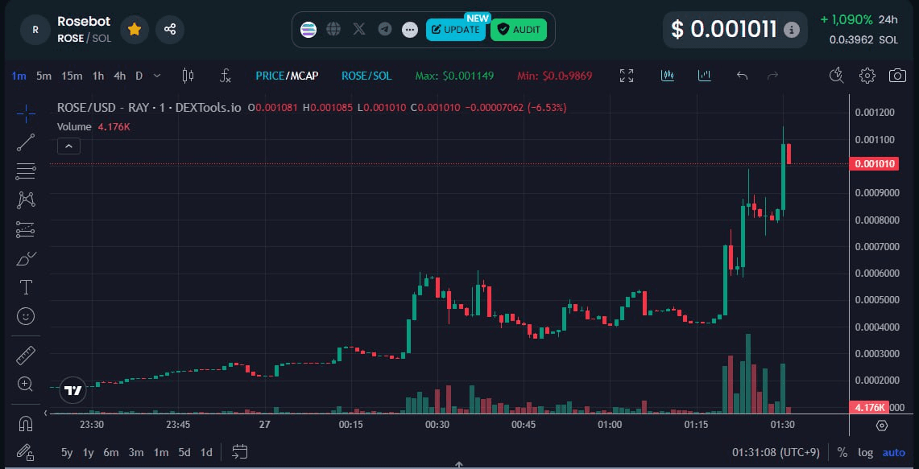Viewport: 919px width, 469px height.
Task: Select the trend line drawing tool
Action: tap(26, 143)
